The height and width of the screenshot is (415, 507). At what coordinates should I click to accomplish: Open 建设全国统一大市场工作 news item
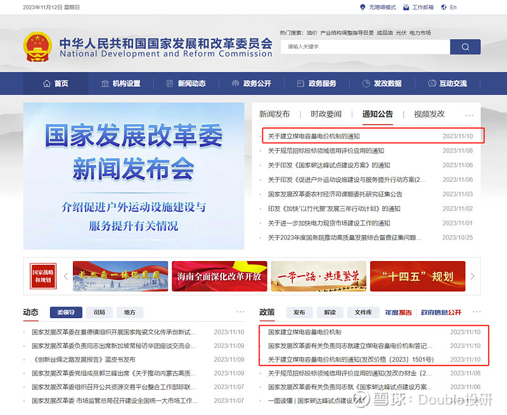pos(115,401)
